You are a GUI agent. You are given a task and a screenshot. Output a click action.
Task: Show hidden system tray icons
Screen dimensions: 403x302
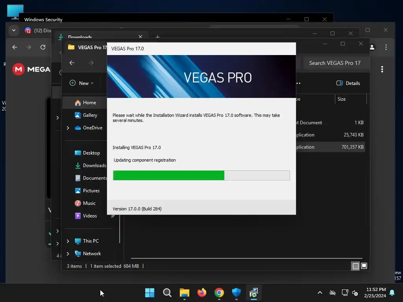pyautogui.click(x=320, y=293)
